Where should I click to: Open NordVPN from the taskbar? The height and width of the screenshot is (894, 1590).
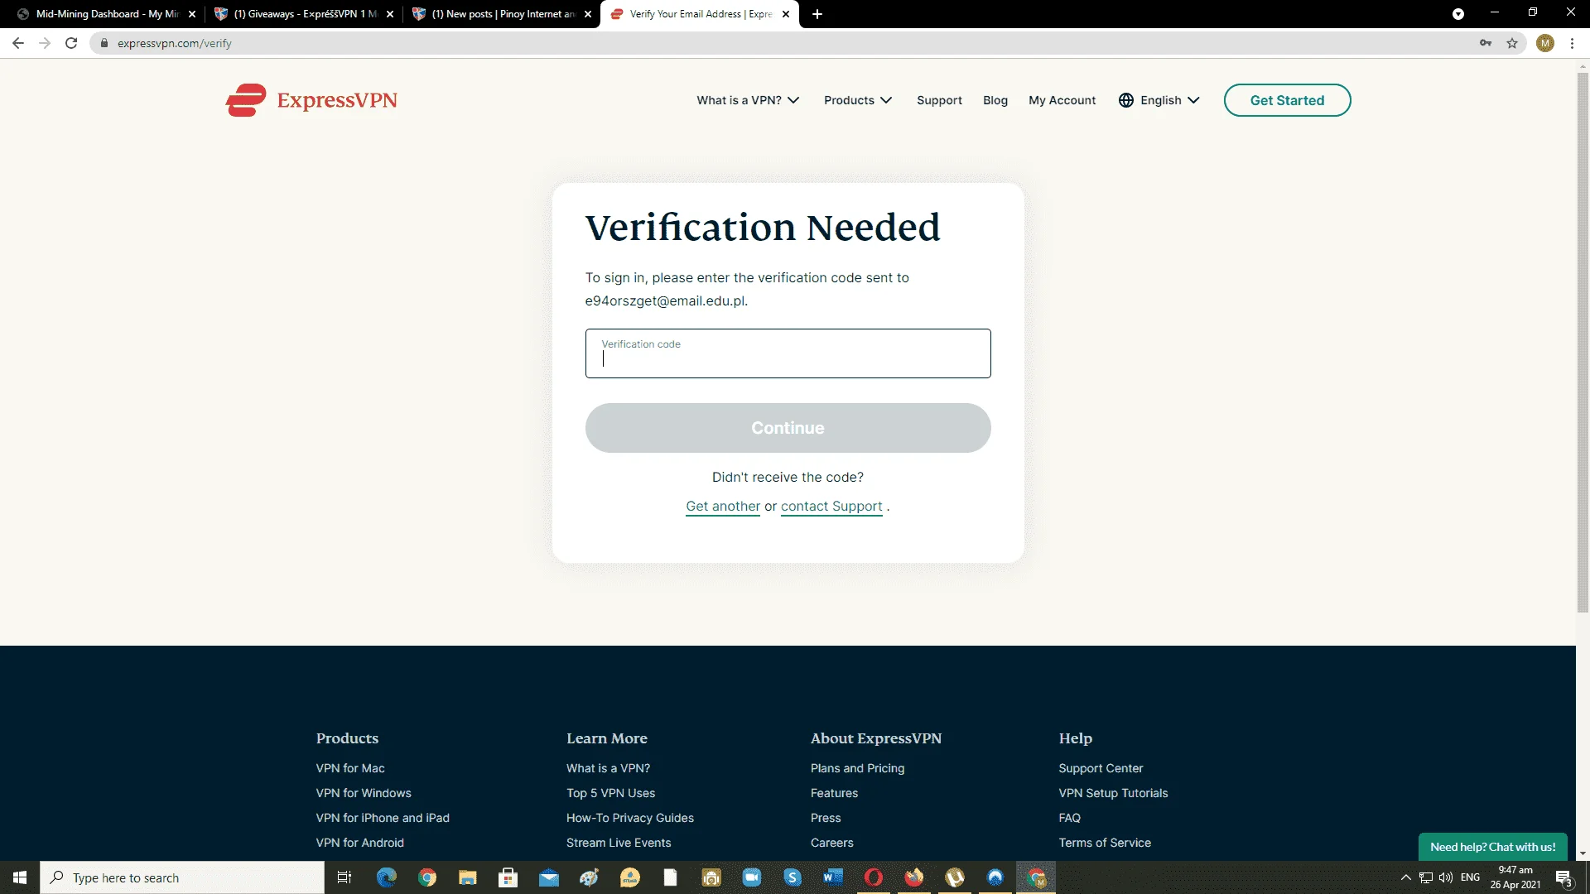click(995, 877)
